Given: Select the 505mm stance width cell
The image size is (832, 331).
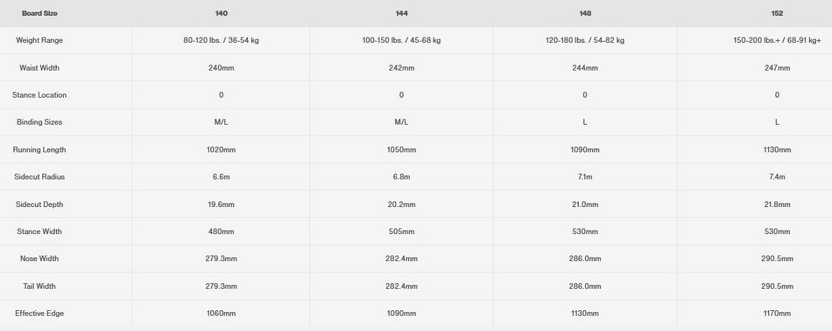Looking at the screenshot, I should tap(401, 231).
